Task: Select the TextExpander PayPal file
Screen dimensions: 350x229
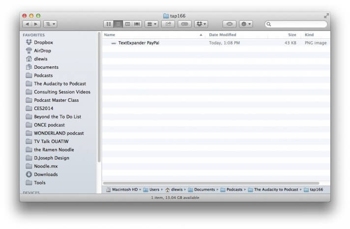Action: click(138, 43)
